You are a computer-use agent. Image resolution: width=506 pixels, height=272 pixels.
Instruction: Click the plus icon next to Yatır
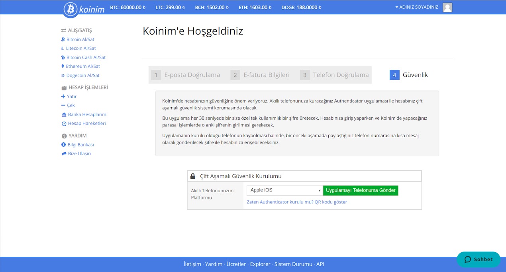point(63,97)
